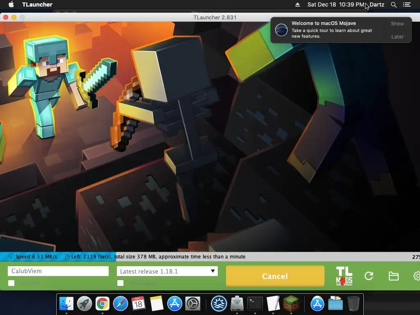This screenshot has height=315, width=420.
Task: Click the date and time in menu bar
Action: click(336, 5)
